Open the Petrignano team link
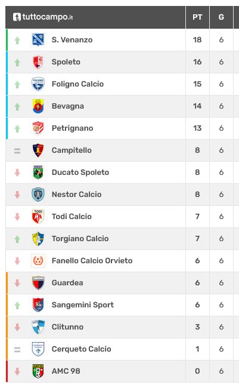This screenshot has height=388, width=239. 73,128
